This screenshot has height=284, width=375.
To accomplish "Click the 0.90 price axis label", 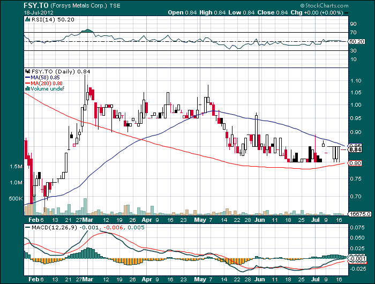I will (x=356, y=132).
